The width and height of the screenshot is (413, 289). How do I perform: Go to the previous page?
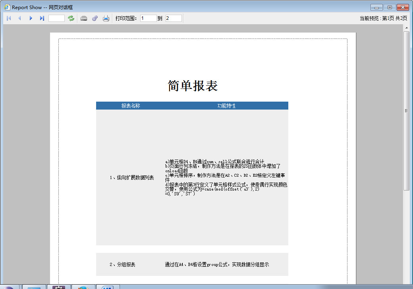click(x=20, y=18)
